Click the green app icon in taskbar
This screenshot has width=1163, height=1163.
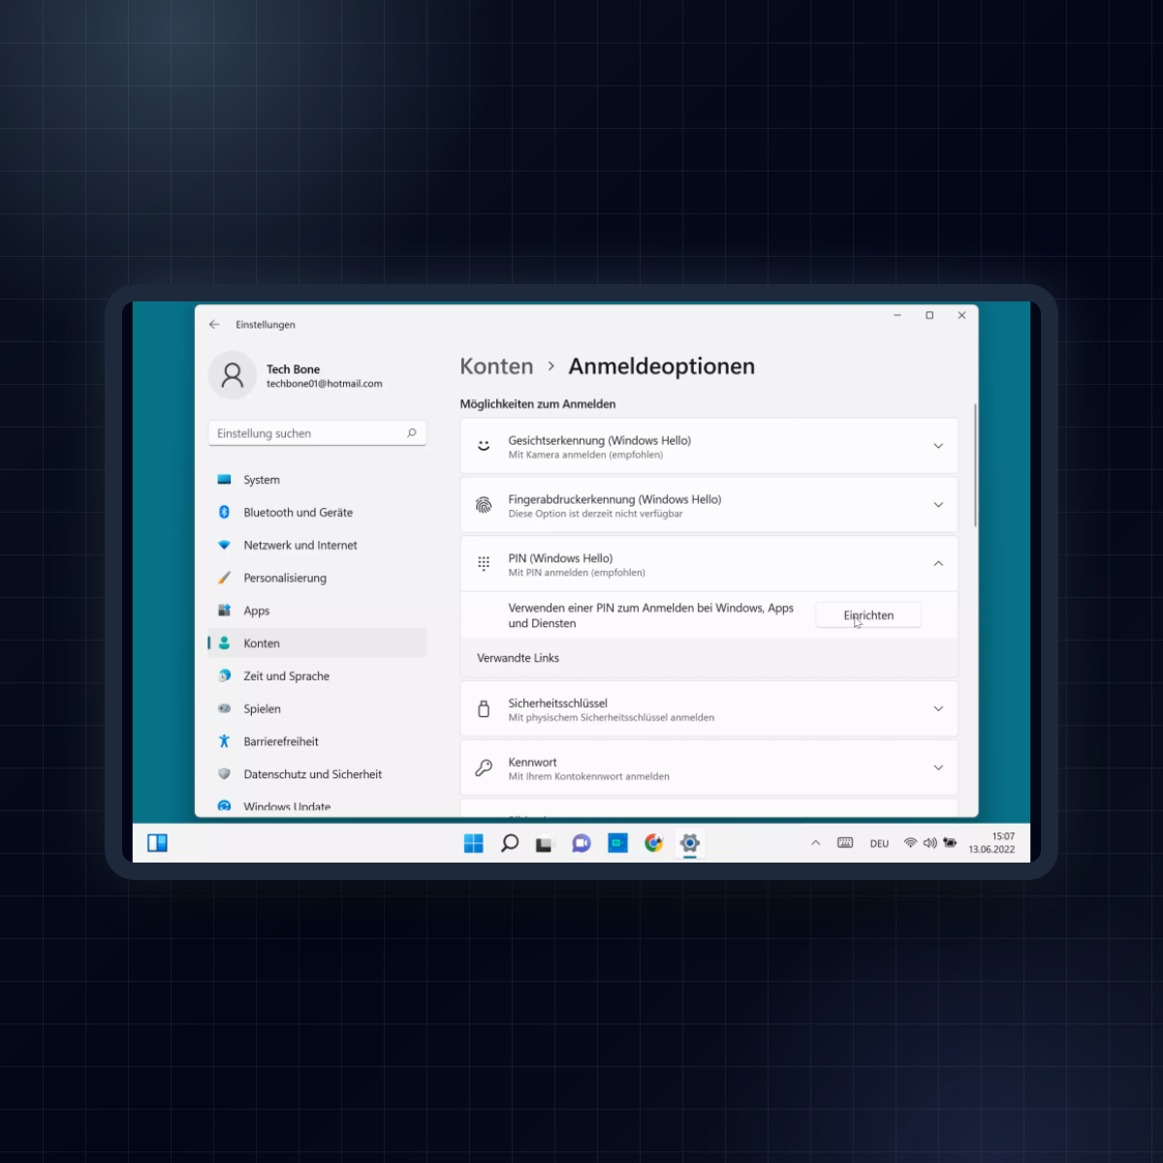point(618,843)
